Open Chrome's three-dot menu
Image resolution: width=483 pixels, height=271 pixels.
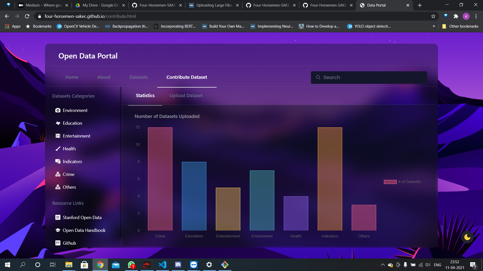click(x=476, y=16)
